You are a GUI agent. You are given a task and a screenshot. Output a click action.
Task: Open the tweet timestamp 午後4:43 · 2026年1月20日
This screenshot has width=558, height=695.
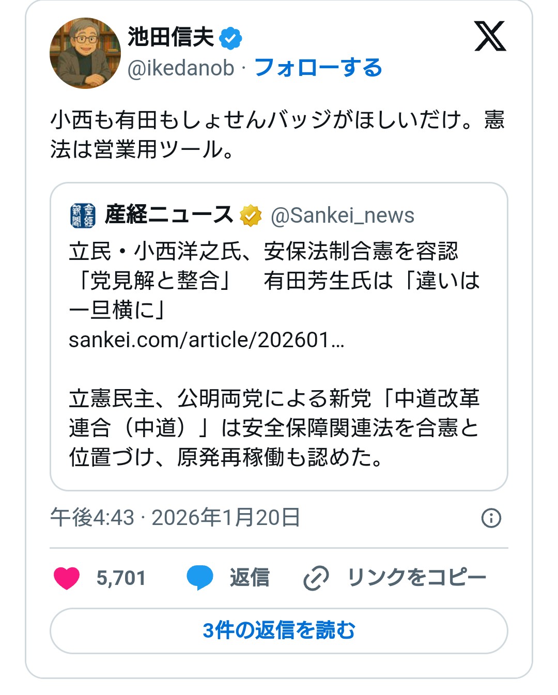tap(175, 517)
